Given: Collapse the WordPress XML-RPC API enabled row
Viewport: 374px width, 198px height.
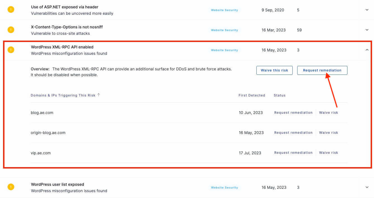Looking at the screenshot, I should [x=367, y=50].
